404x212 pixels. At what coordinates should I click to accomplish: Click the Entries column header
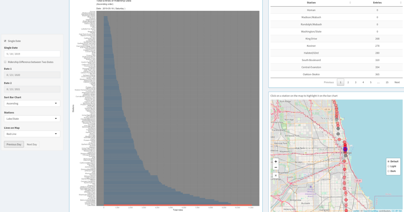[x=377, y=3]
